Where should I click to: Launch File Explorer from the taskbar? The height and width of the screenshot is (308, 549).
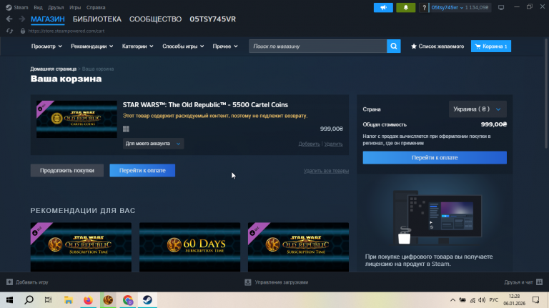coord(69,300)
